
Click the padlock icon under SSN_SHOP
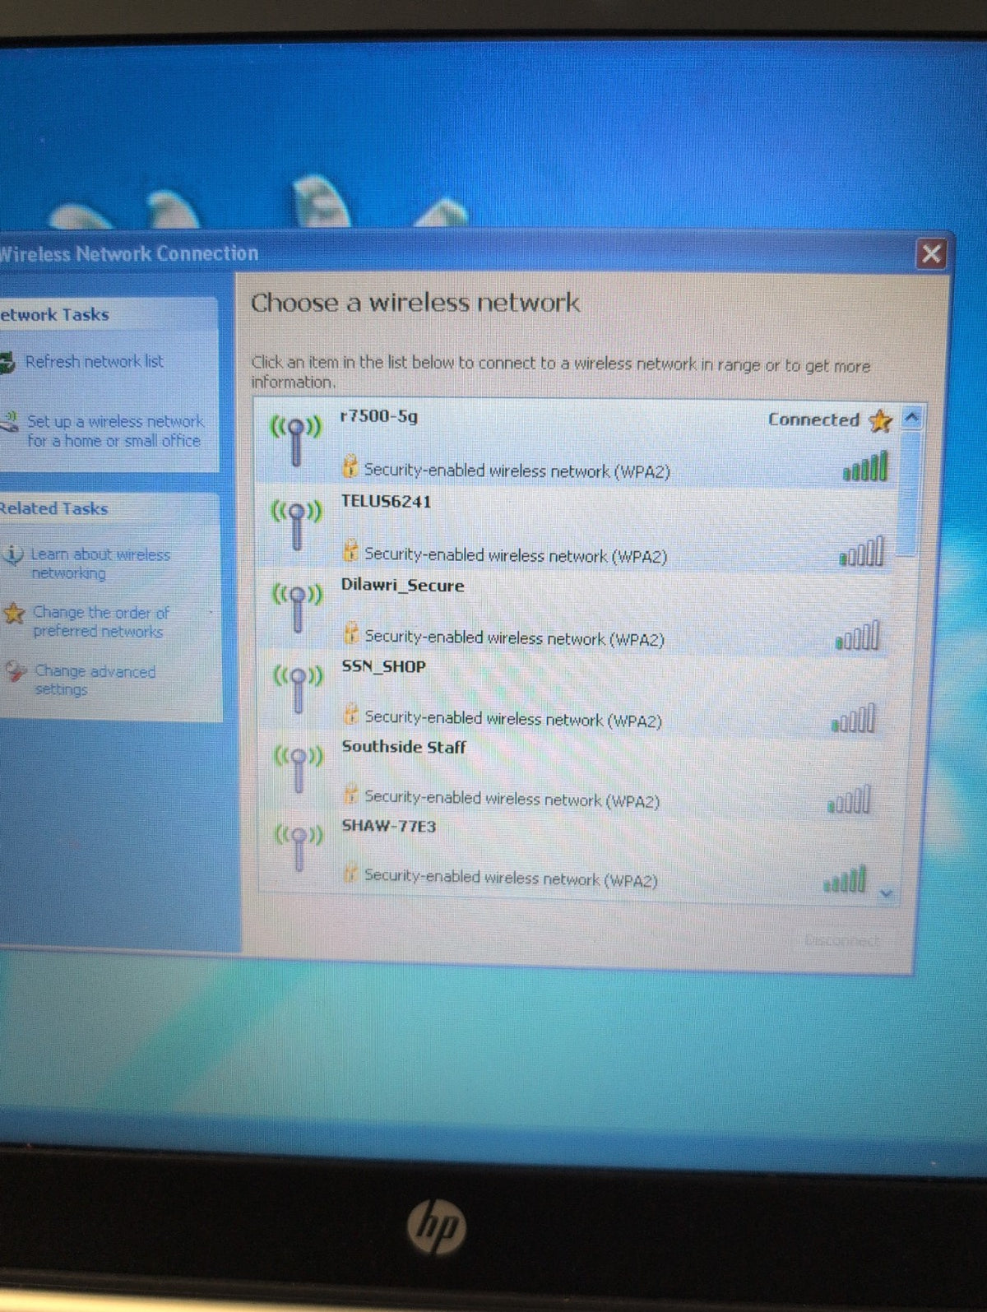coord(351,714)
